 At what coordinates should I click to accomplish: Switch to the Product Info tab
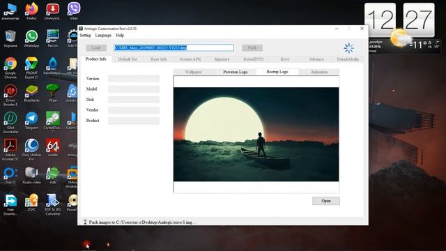click(96, 59)
